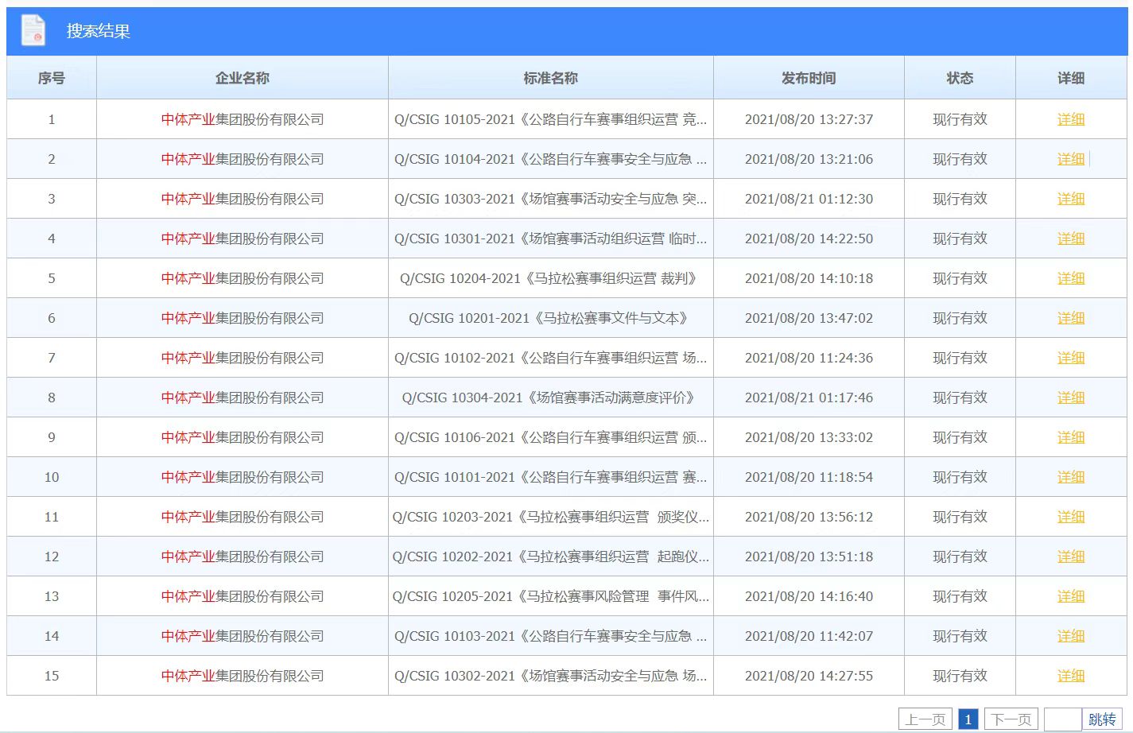1133x733 pixels.
Task: Open details link for row 1
Action: click(x=1071, y=119)
